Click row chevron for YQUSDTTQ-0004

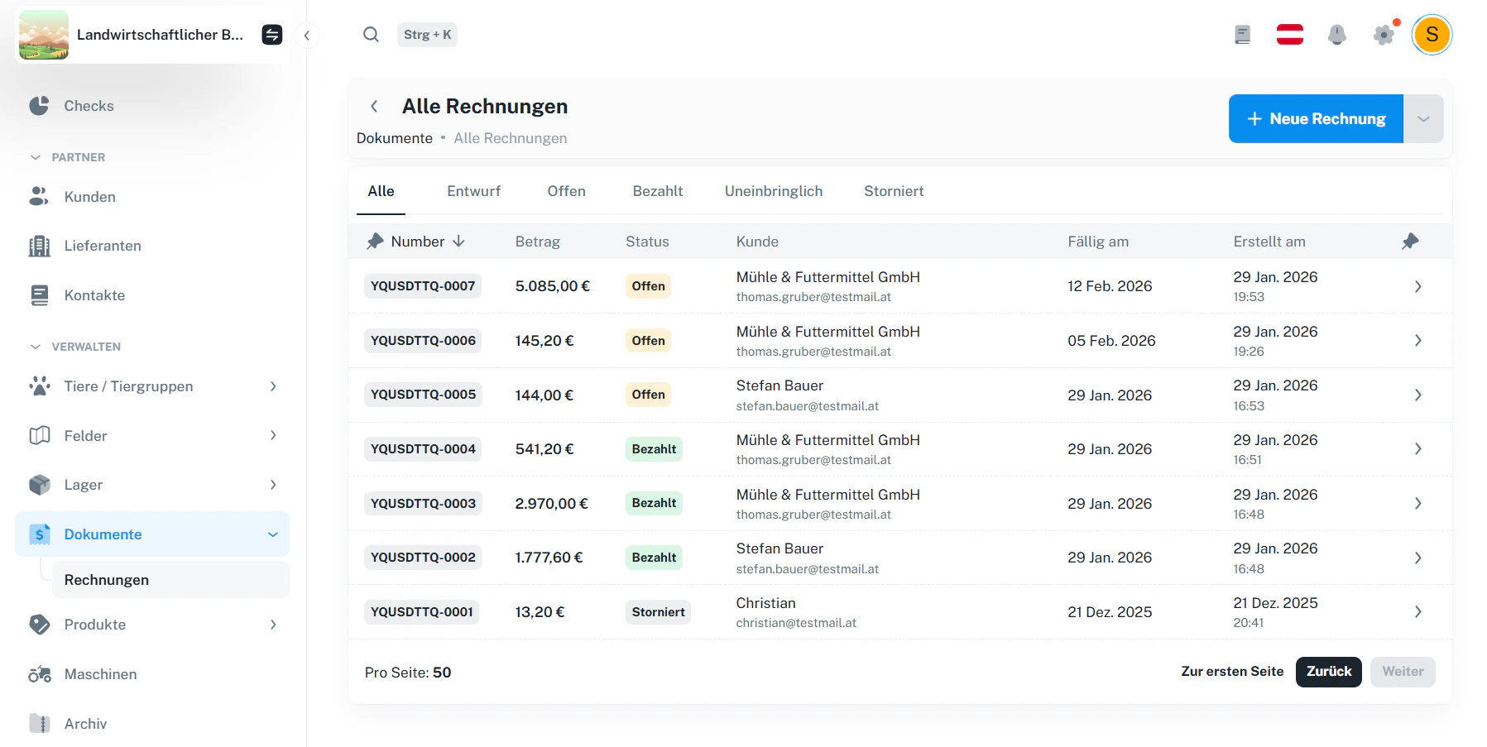(x=1417, y=449)
